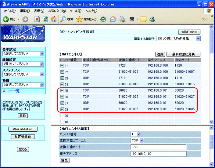The height and width of the screenshot is (168, 215).
Task: Click the browser Back button
Action: coord(9,19)
